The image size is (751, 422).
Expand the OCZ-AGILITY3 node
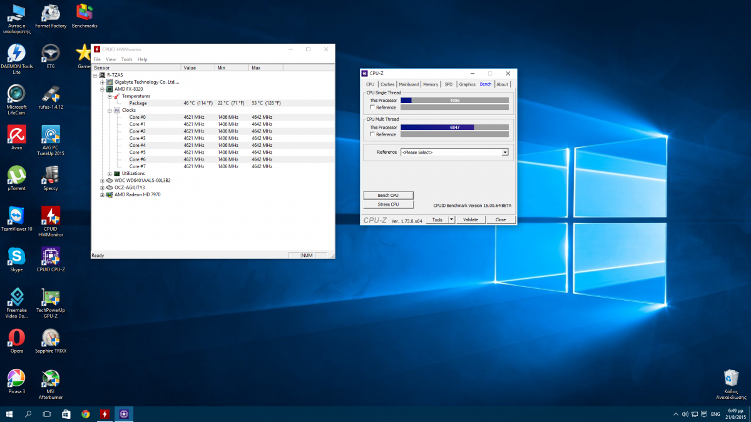click(x=103, y=188)
